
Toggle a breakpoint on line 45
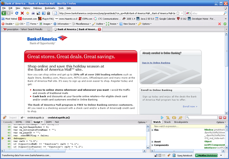(x=4, y=144)
